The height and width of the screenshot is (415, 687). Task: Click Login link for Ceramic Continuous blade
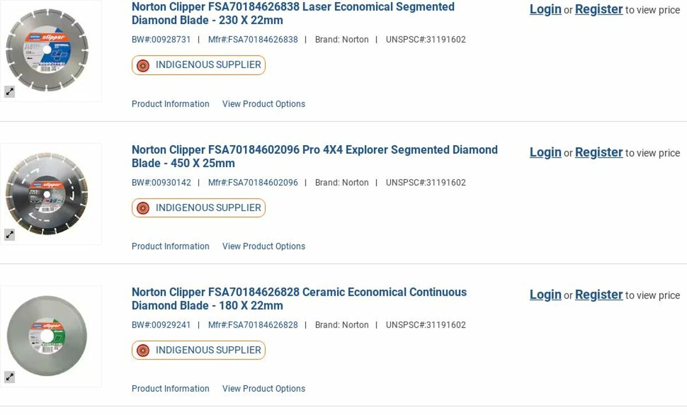[x=545, y=295]
